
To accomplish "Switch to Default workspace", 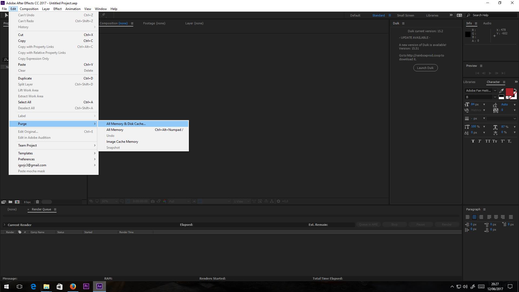I will pos(355,15).
